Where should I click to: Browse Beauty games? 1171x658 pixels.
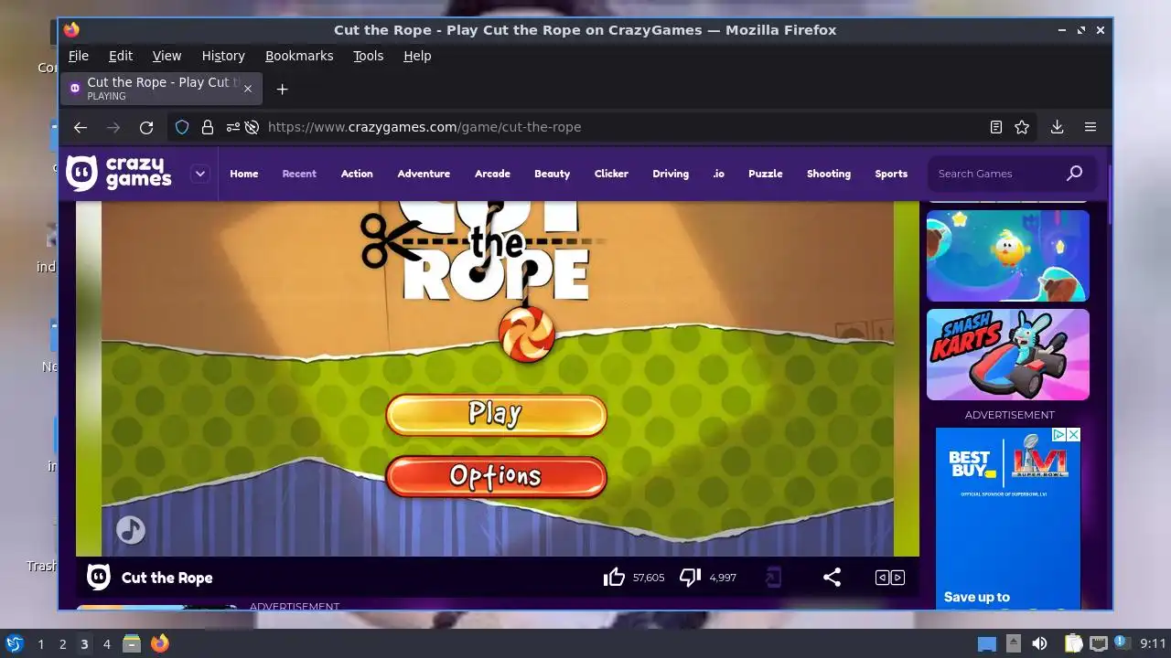(x=552, y=174)
